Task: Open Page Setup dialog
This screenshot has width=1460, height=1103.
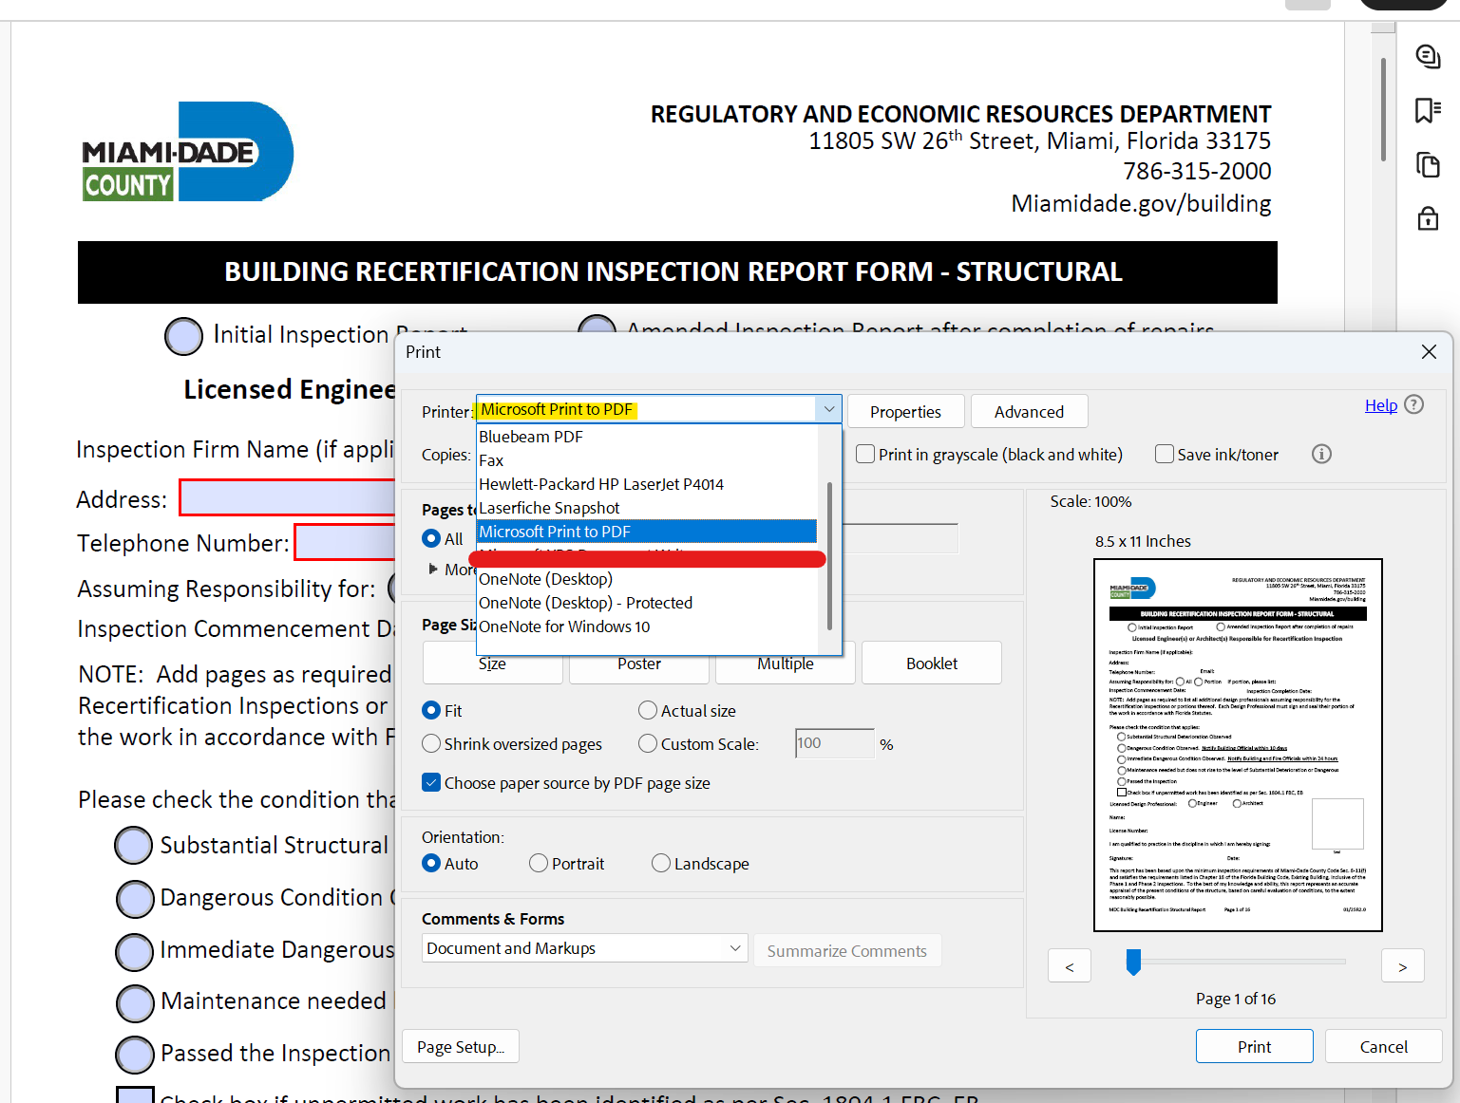Action: coord(461,1046)
